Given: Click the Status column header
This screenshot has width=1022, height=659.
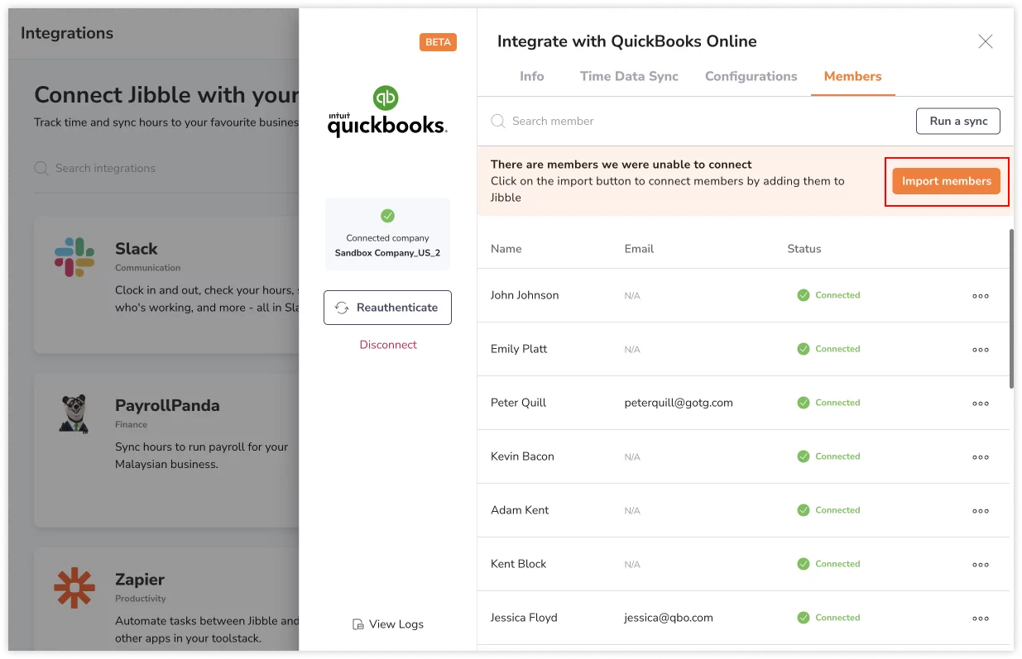Looking at the screenshot, I should [804, 249].
